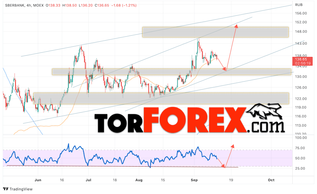This screenshot has width=317, height=194.
Task: Select the high value H138.50
Action: pyautogui.click(x=70, y=5)
